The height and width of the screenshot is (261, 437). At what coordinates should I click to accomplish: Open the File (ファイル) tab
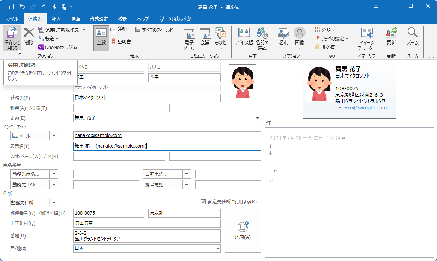(11, 19)
